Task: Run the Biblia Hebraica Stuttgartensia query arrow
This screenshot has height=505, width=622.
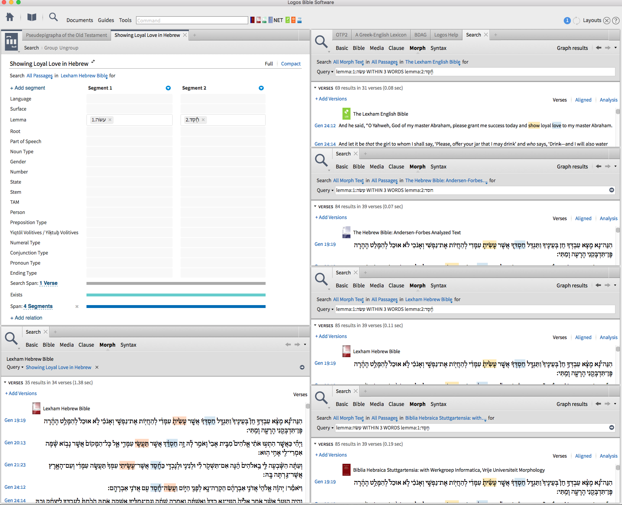Action: [612, 428]
